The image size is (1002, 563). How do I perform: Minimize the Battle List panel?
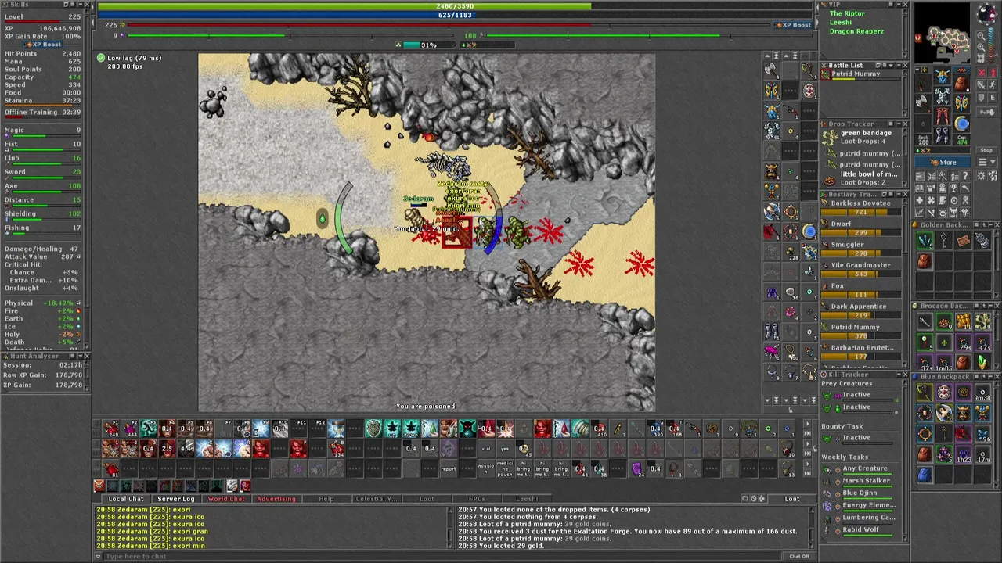(x=899, y=66)
